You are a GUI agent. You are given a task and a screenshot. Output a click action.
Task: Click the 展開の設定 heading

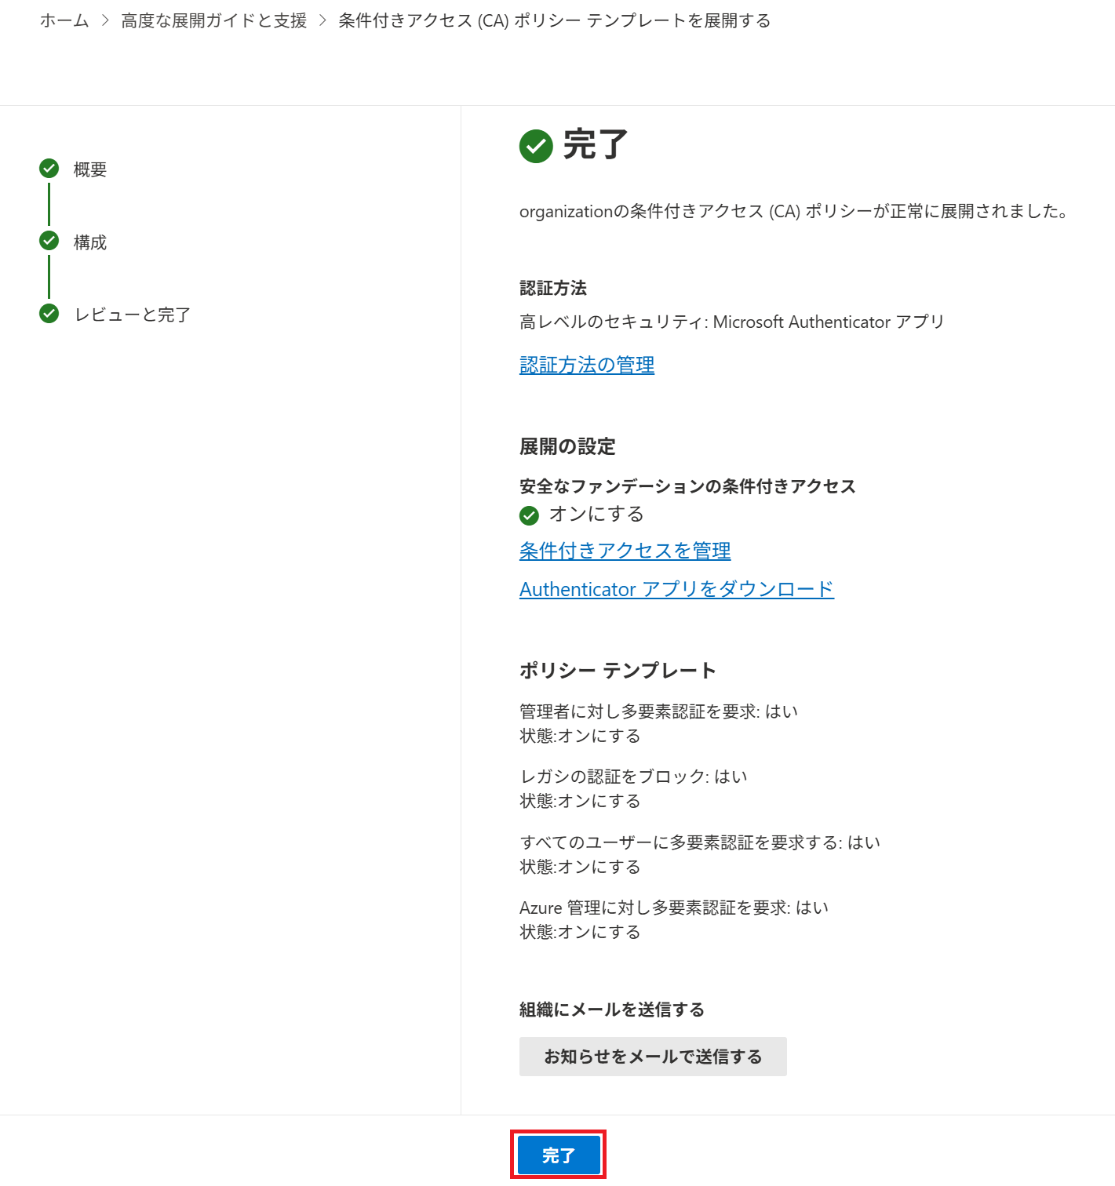click(x=567, y=446)
